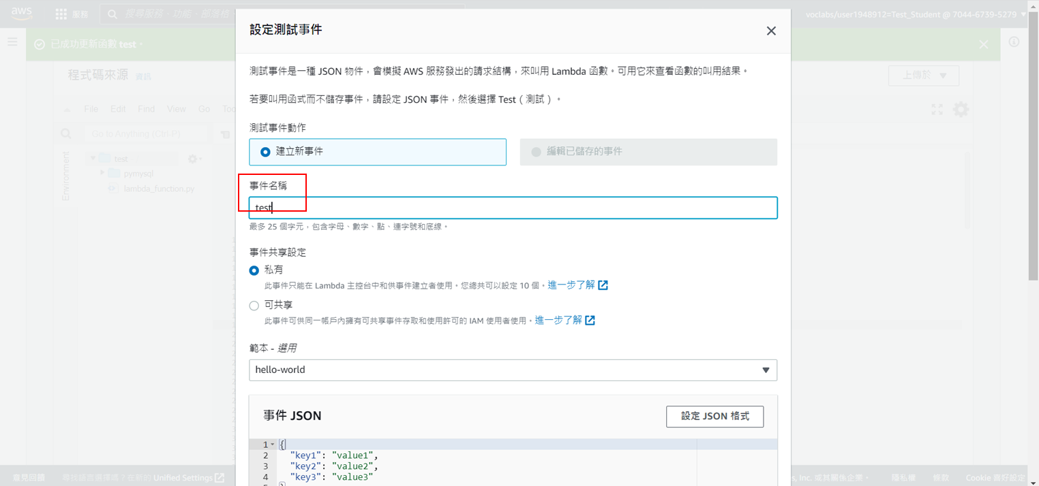The image size is (1039, 486).
Task: Open the code editor settings gear
Action: [x=961, y=109]
